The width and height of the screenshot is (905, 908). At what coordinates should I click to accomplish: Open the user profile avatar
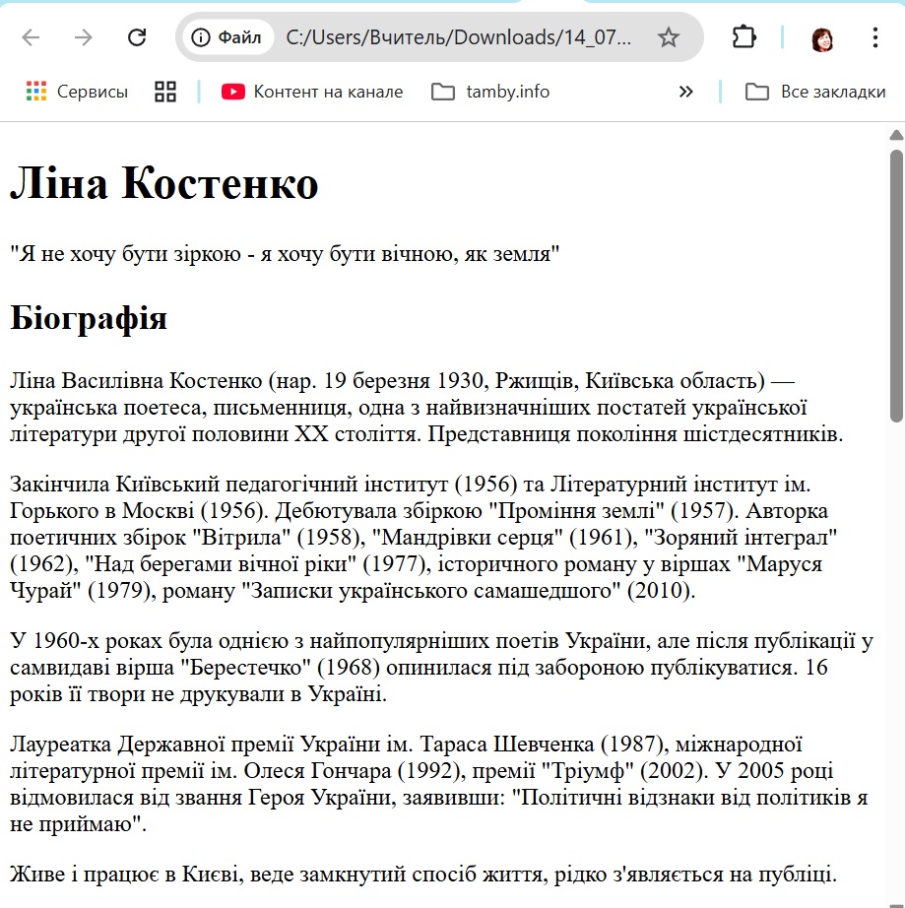click(x=822, y=38)
